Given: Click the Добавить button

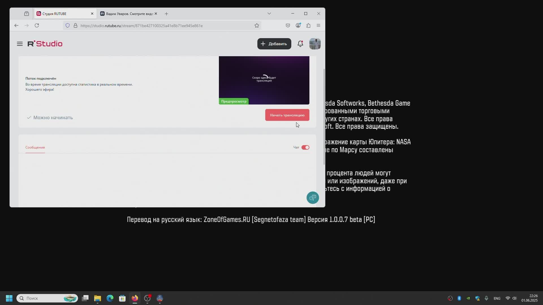Looking at the screenshot, I should click(x=274, y=44).
